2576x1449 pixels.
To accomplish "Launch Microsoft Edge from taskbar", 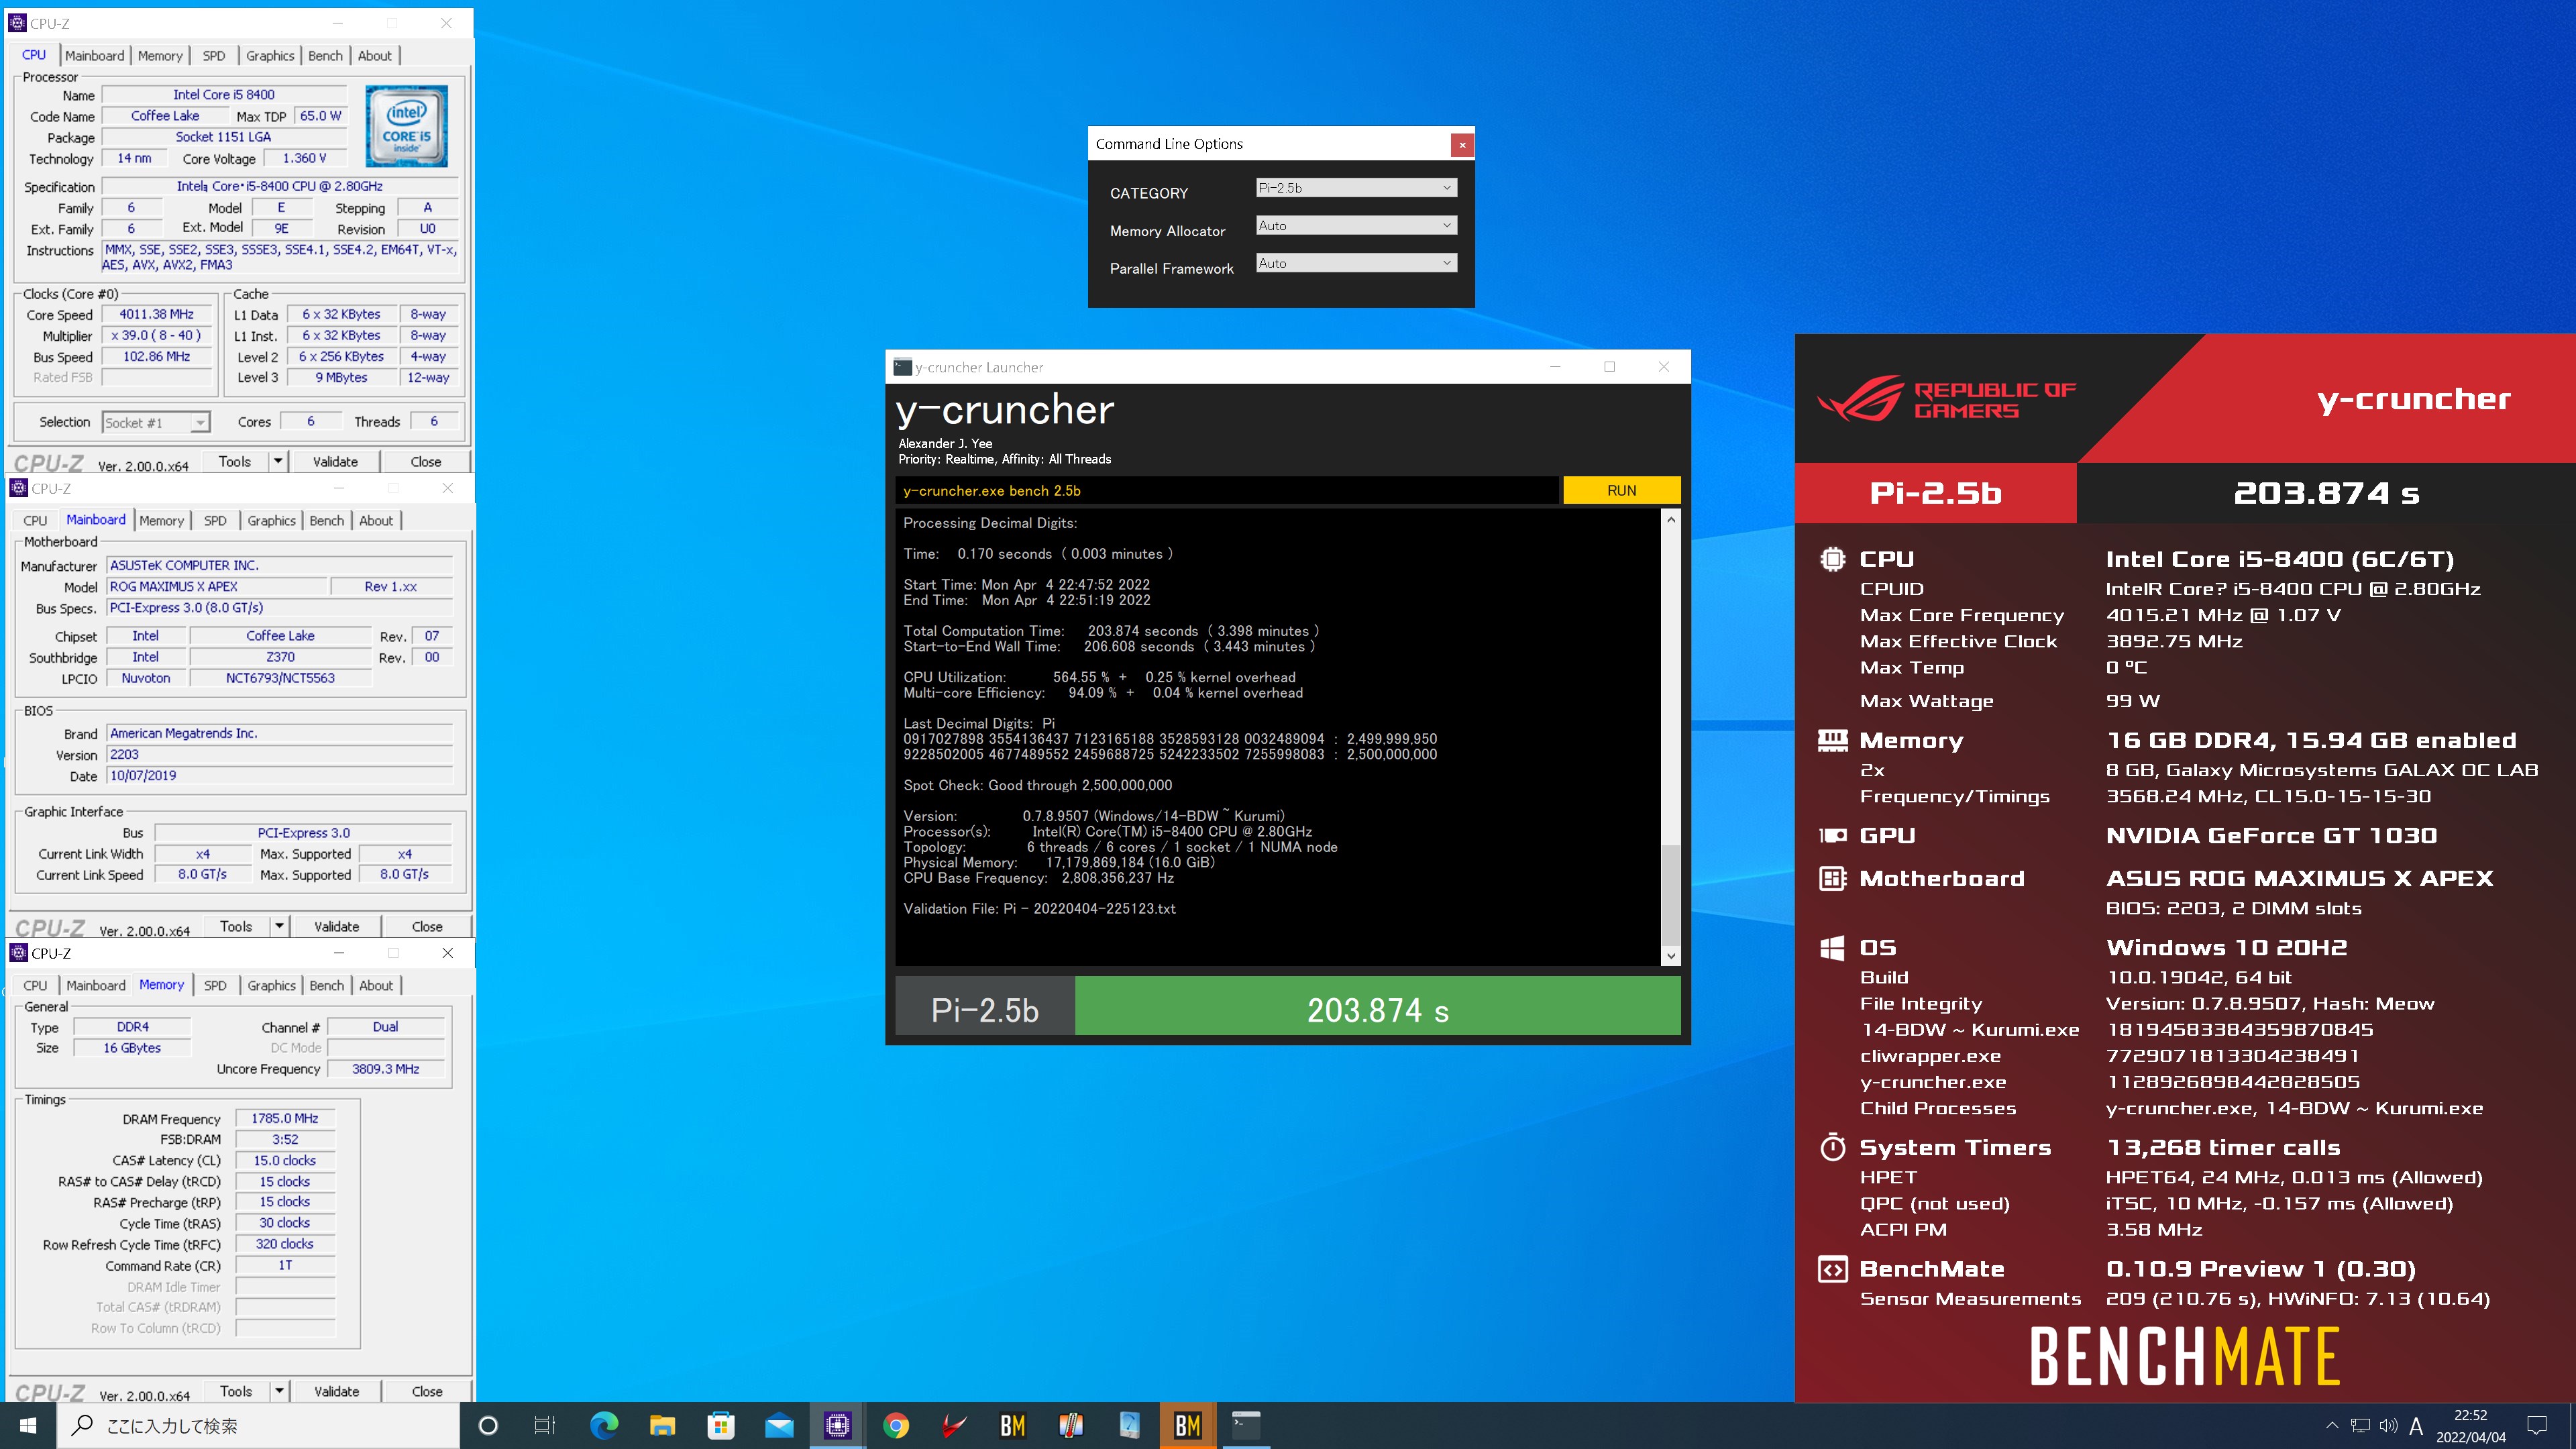I will (x=604, y=1425).
